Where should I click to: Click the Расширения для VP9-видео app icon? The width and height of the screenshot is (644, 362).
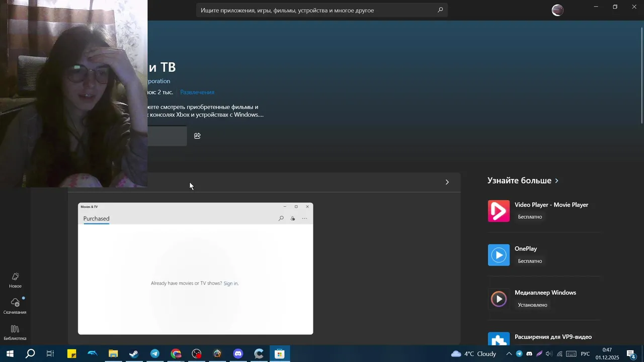click(x=499, y=339)
